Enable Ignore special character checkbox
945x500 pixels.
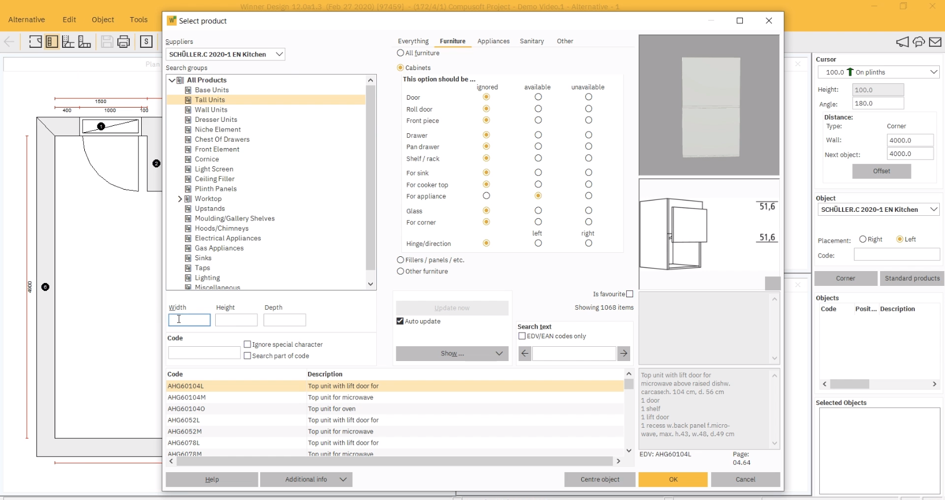coord(247,345)
